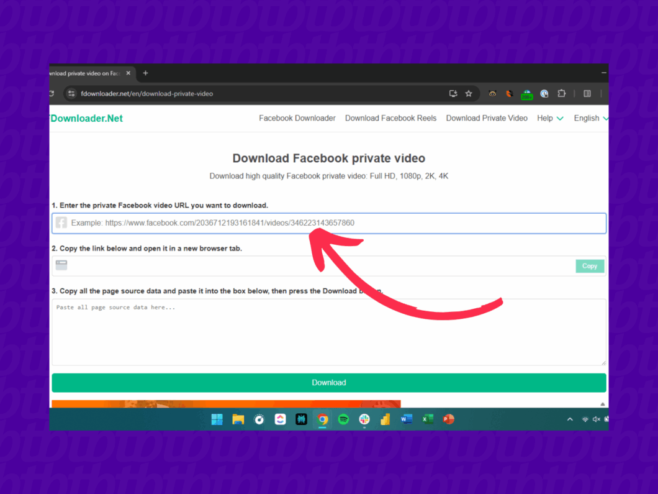Open Slack from the taskbar
Viewport: 658px width, 494px height.
(364, 419)
